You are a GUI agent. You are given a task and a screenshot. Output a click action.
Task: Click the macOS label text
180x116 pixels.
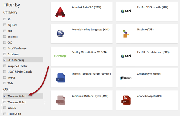(x=12, y=108)
